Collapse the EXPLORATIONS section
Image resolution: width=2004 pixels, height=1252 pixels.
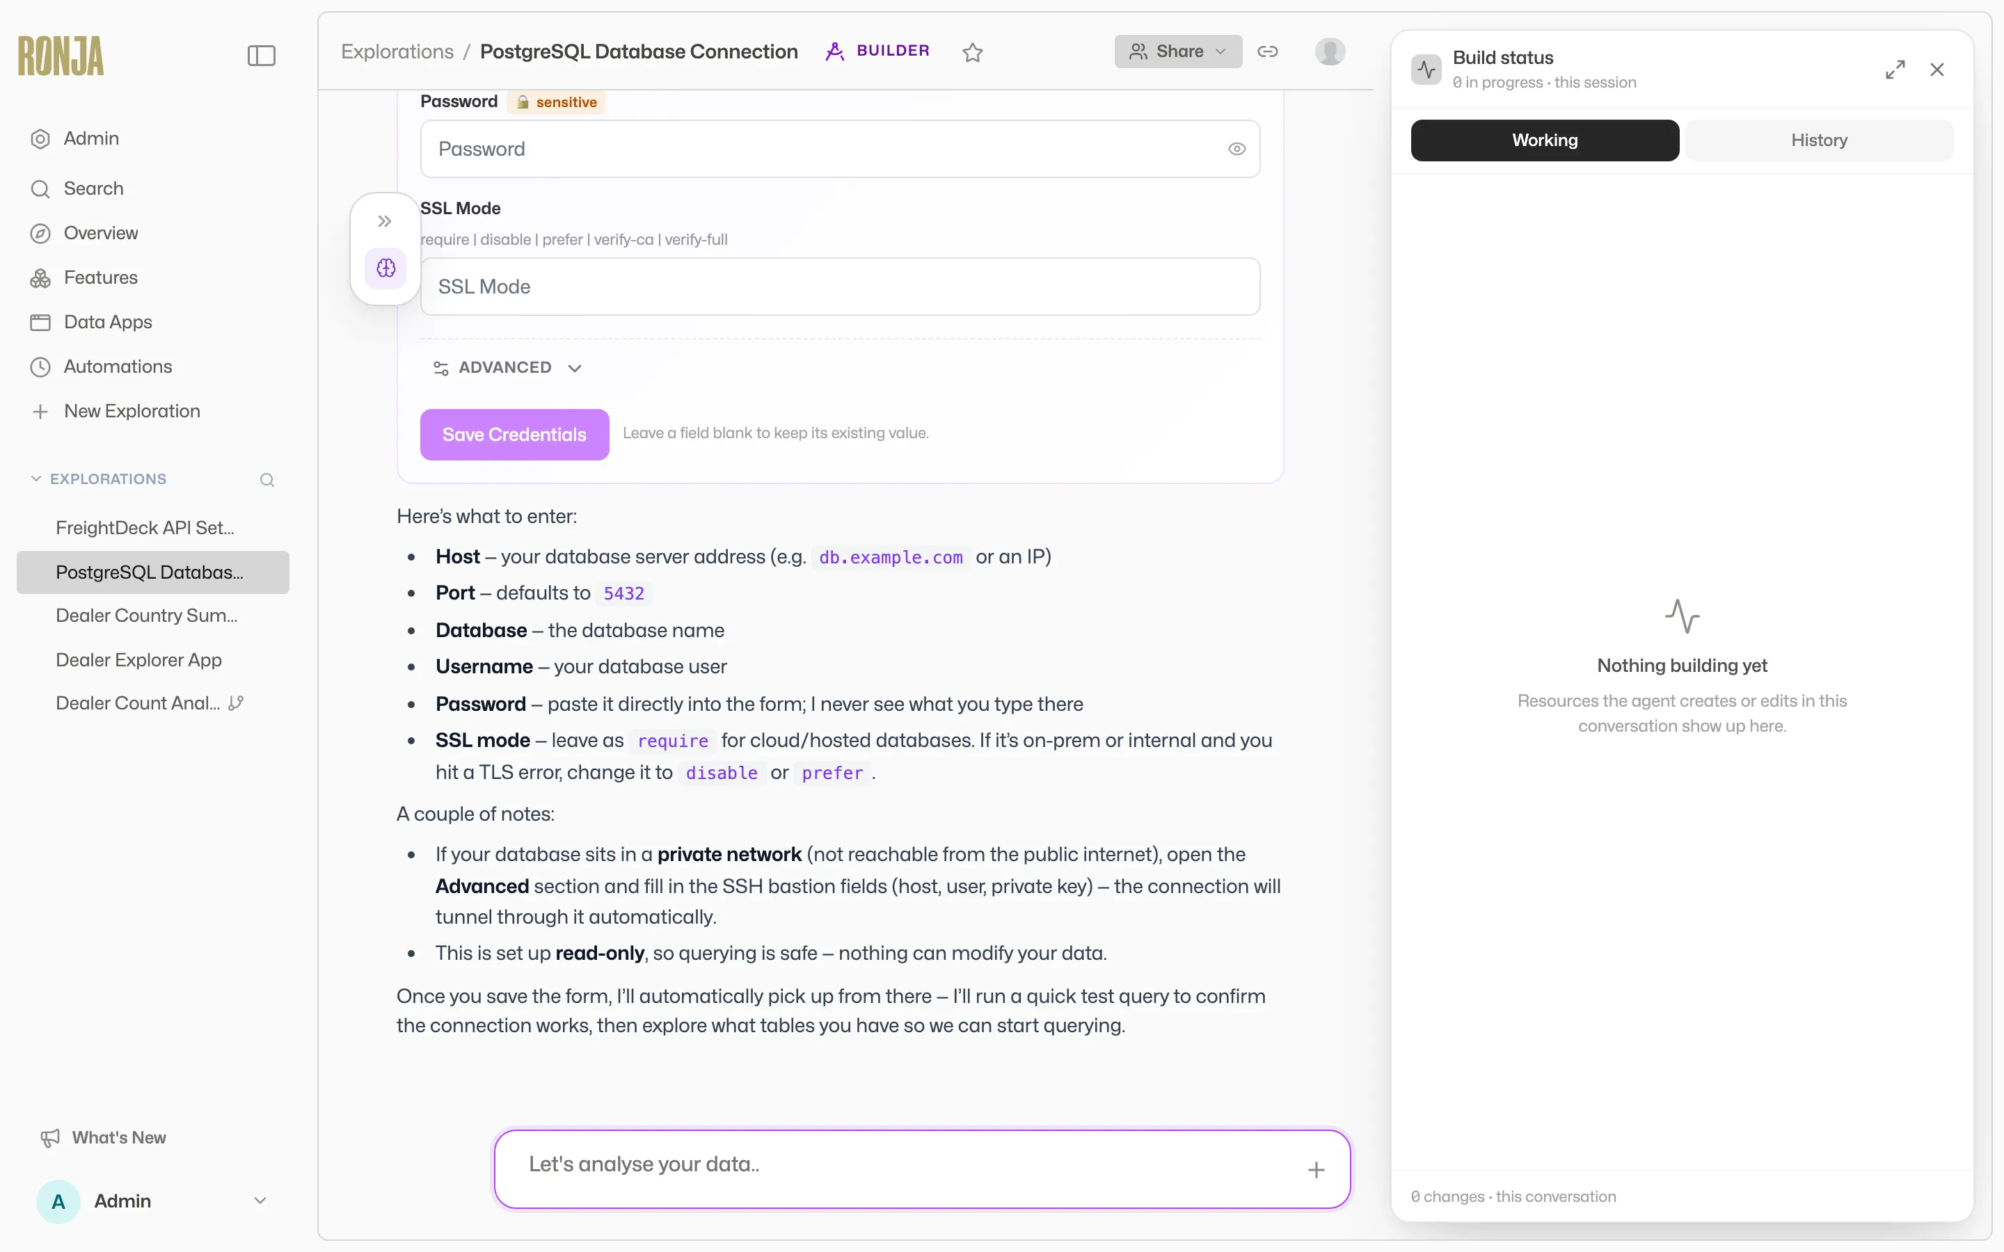[x=35, y=479]
